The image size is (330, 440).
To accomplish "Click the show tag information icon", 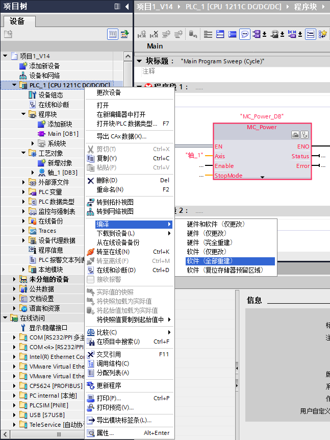I will pos(274,34).
